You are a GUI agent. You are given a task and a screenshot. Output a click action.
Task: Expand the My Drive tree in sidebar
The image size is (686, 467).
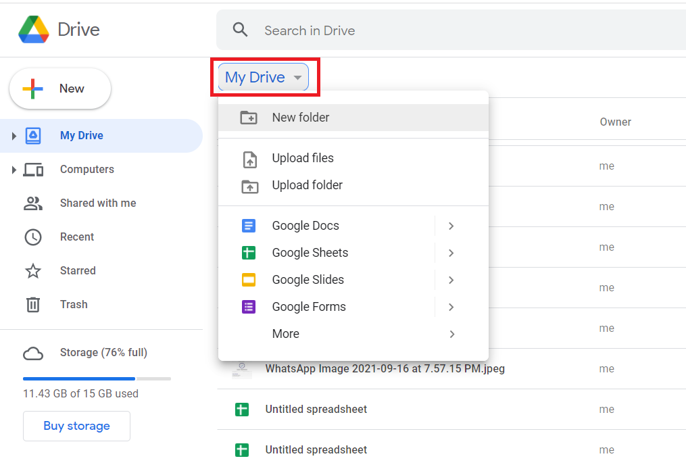point(14,136)
